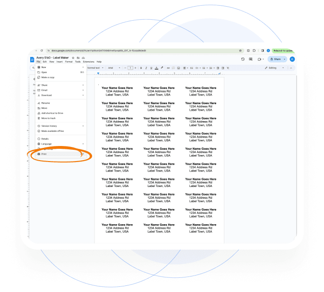Open the Editing mode dropdown

(x=274, y=68)
